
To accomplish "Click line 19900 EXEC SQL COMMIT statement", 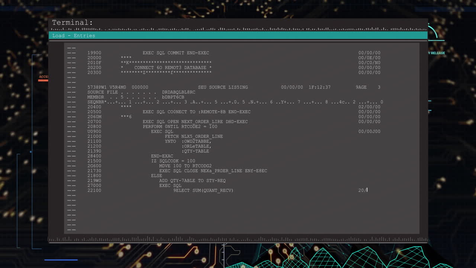I will click(x=176, y=53).
